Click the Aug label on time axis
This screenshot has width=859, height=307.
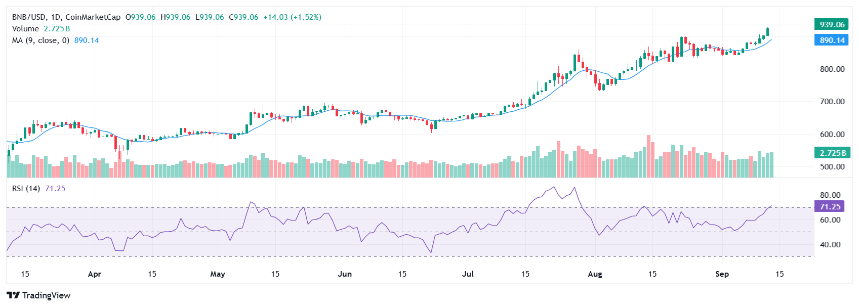click(595, 274)
